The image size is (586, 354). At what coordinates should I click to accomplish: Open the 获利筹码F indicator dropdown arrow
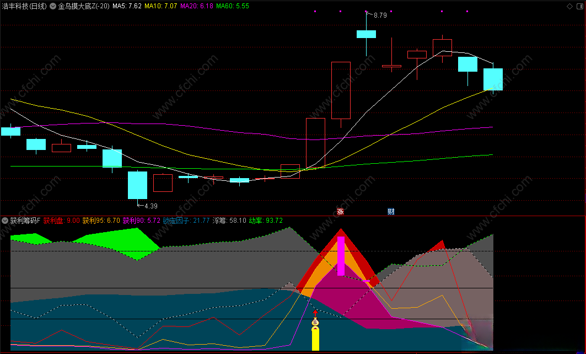pos(5,221)
